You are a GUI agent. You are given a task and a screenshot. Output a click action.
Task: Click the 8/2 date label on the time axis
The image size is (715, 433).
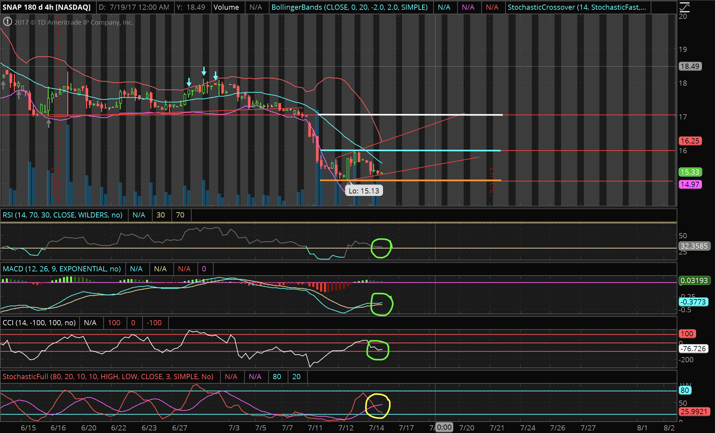click(669, 428)
